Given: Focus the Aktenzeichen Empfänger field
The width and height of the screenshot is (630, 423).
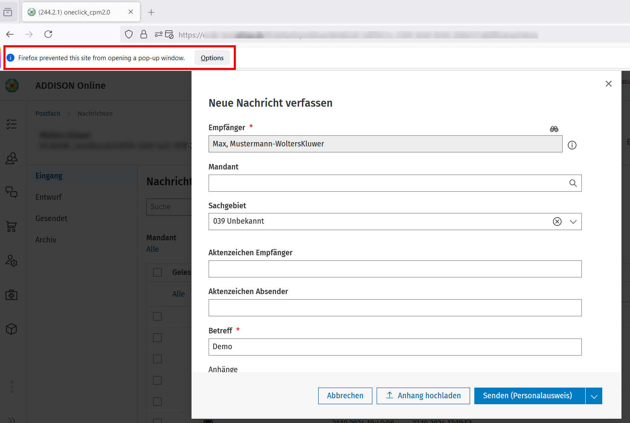Looking at the screenshot, I should pyautogui.click(x=395, y=269).
